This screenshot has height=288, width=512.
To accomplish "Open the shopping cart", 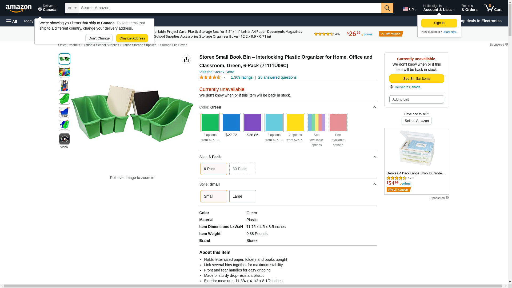I will (x=493, y=8).
